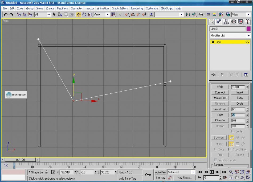Toggle Auto Key animation mode
253x182 pixels.
coord(160,172)
